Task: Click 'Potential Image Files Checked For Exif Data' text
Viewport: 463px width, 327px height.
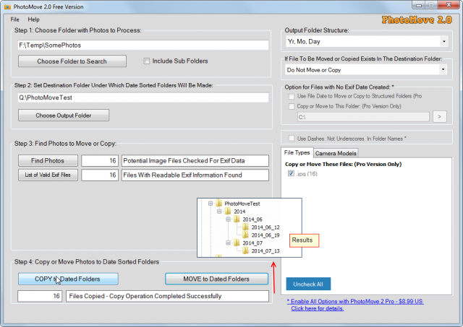Action: pyautogui.click(x=184, y=160)
